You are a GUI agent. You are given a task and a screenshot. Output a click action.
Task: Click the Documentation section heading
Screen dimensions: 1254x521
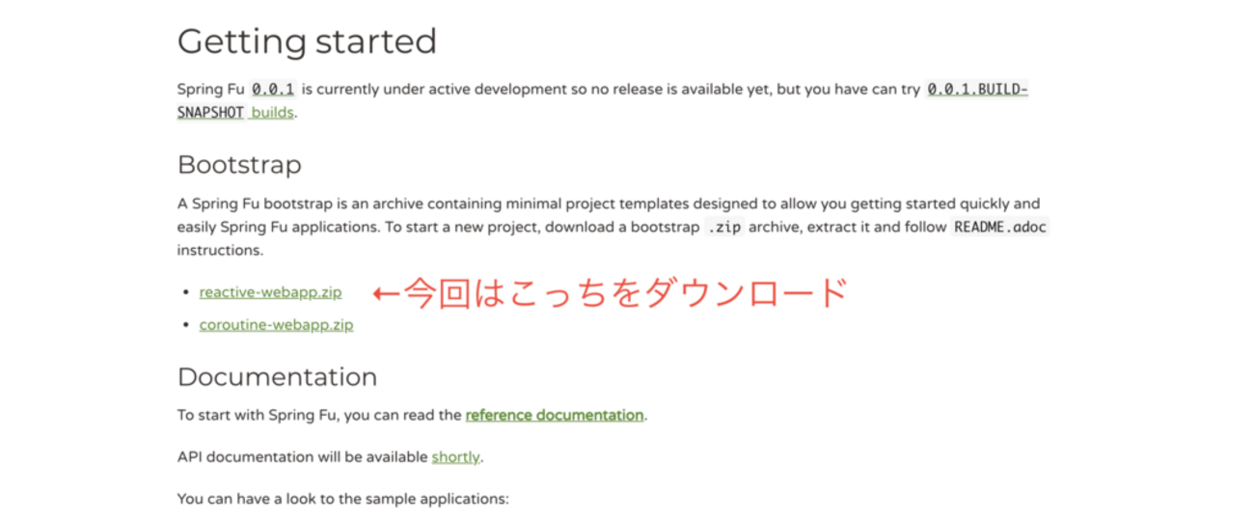277,376
